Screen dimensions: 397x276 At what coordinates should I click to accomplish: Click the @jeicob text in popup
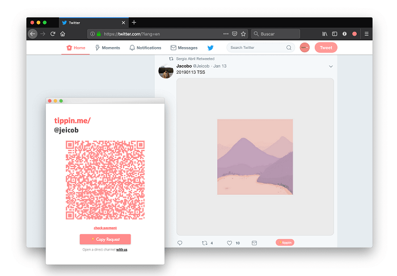(66, 130)
